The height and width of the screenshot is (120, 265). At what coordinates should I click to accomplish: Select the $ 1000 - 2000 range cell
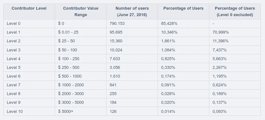(x=71, y=85)
